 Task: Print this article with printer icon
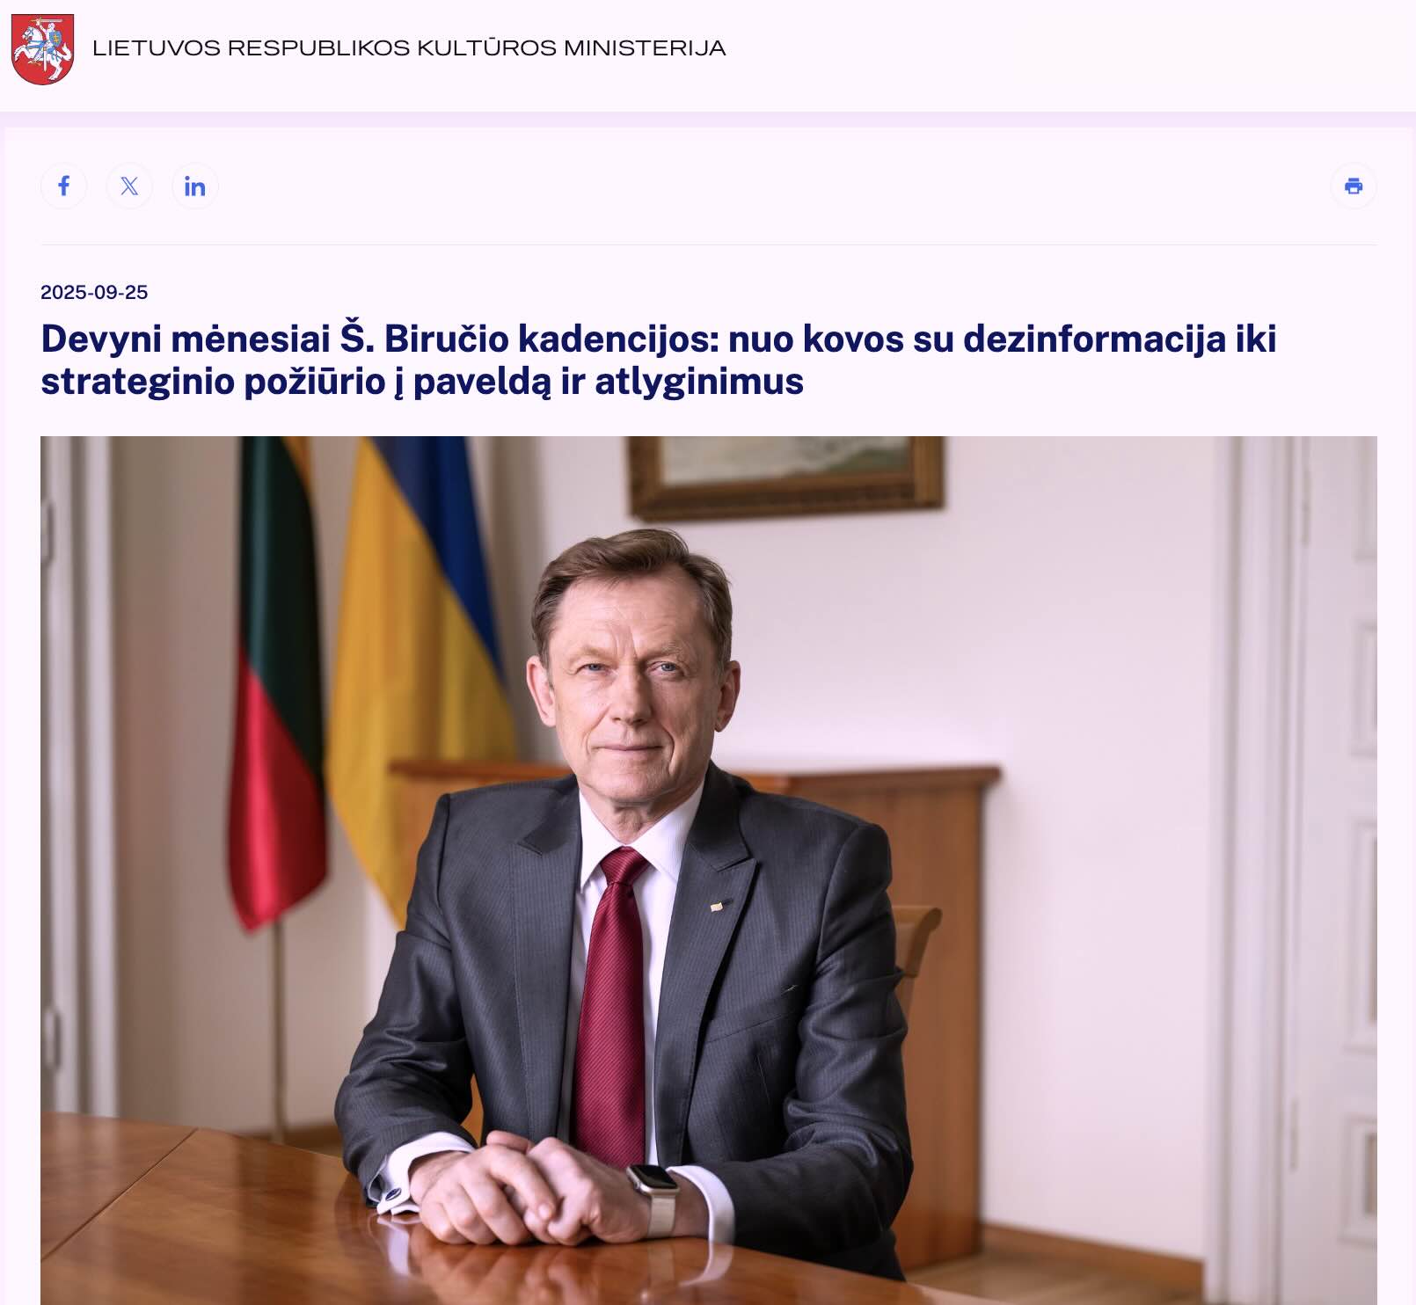pos(1354,186)
